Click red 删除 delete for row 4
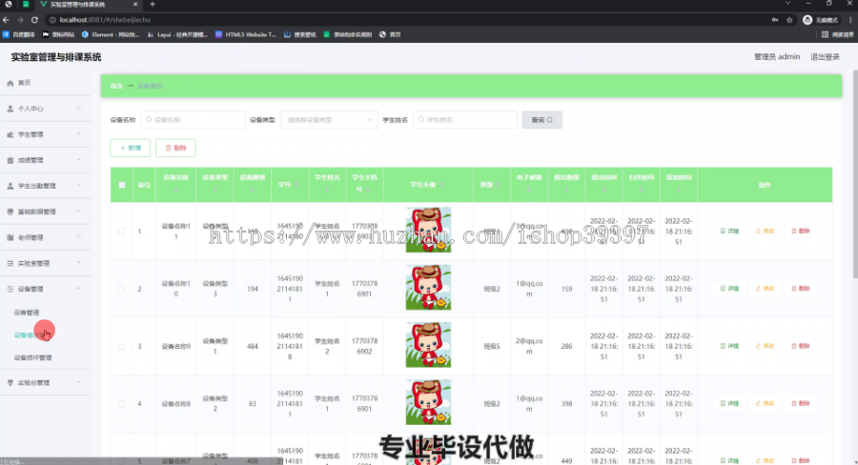858x465 pixels. (x=800, y=403)
